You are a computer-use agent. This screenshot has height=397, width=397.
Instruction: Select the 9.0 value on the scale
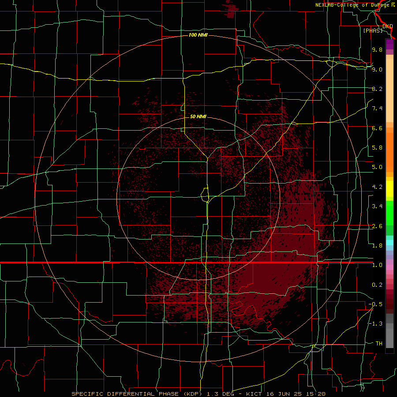(x=377, y=69)
